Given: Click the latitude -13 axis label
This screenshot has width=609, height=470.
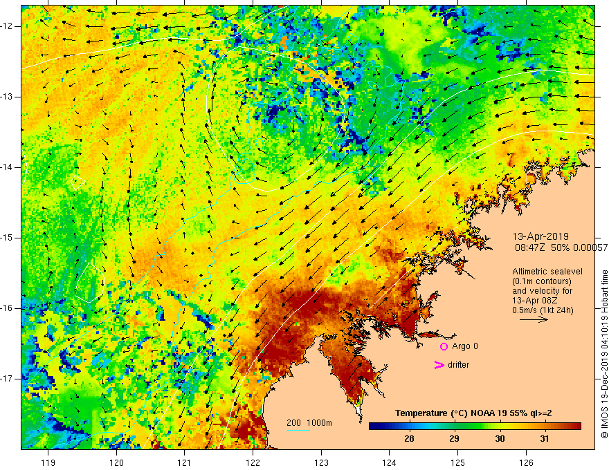Looking at the screenshot, I should pyautogui.click(x=7, y=97).
